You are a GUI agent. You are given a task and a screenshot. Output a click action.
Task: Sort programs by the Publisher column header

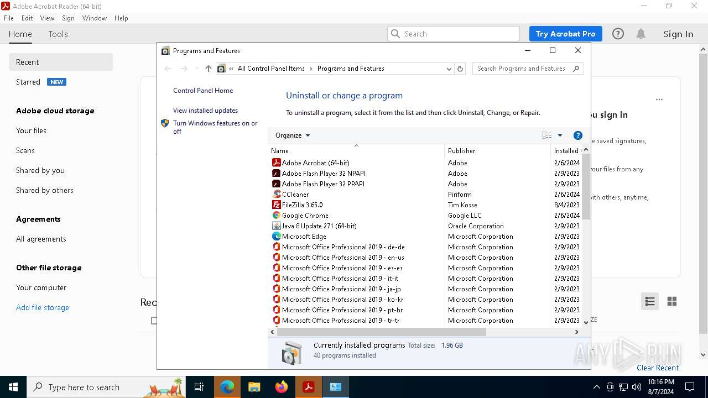coord(497,150)
